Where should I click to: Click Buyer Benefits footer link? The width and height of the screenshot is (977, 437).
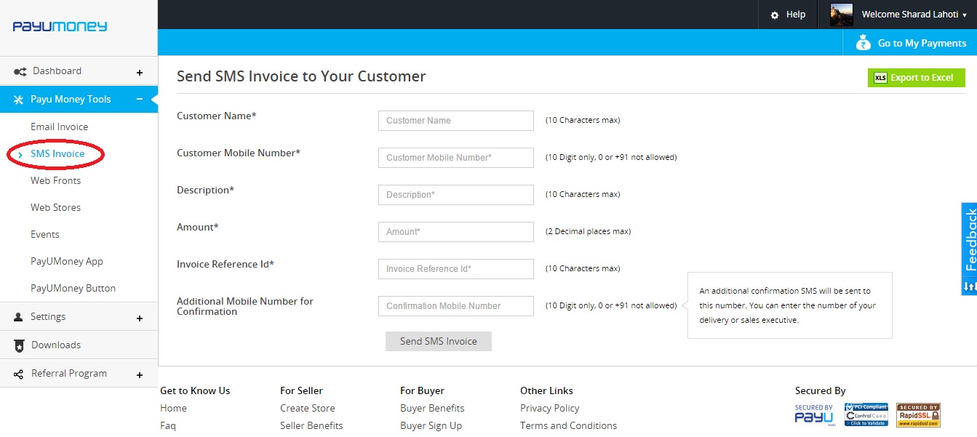pos(432,408)
